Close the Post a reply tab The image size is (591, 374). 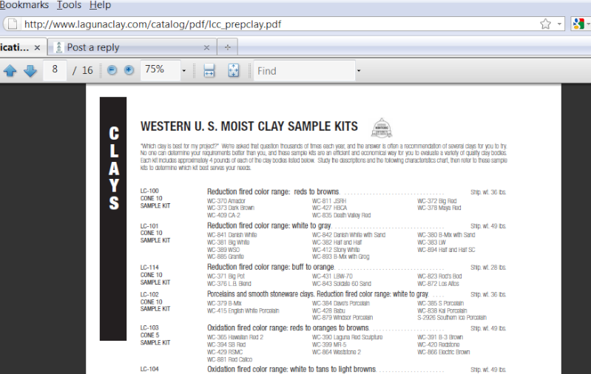point(206,47)
